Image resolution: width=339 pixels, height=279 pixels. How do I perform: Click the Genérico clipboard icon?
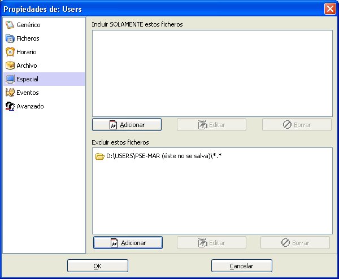[x=10, y=25]
